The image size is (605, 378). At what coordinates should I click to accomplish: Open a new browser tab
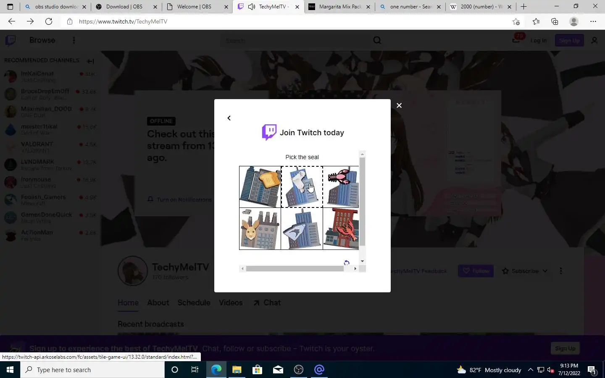(523, 7)
